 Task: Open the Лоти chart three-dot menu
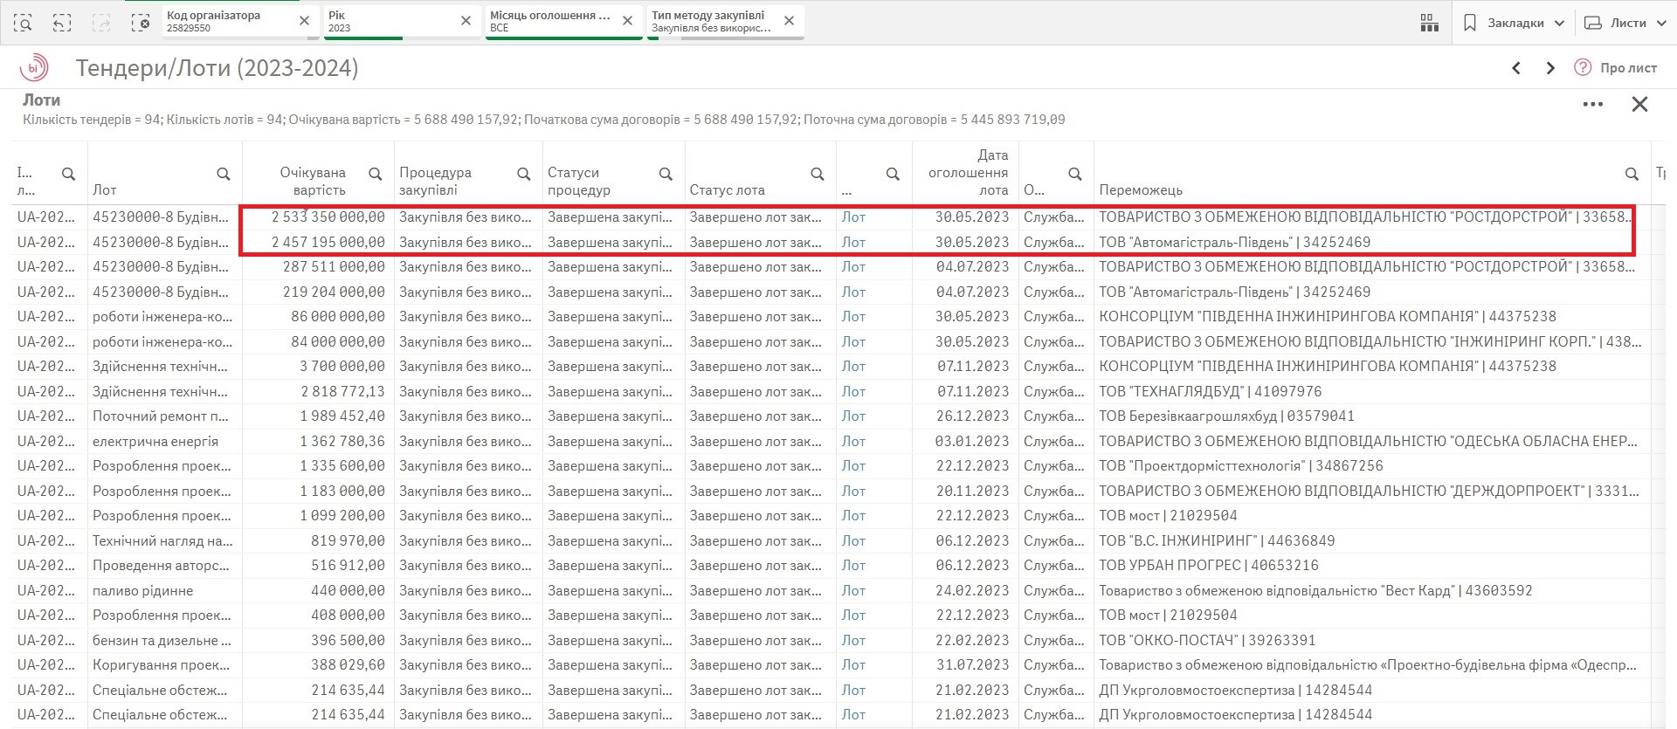[1593, 105]
